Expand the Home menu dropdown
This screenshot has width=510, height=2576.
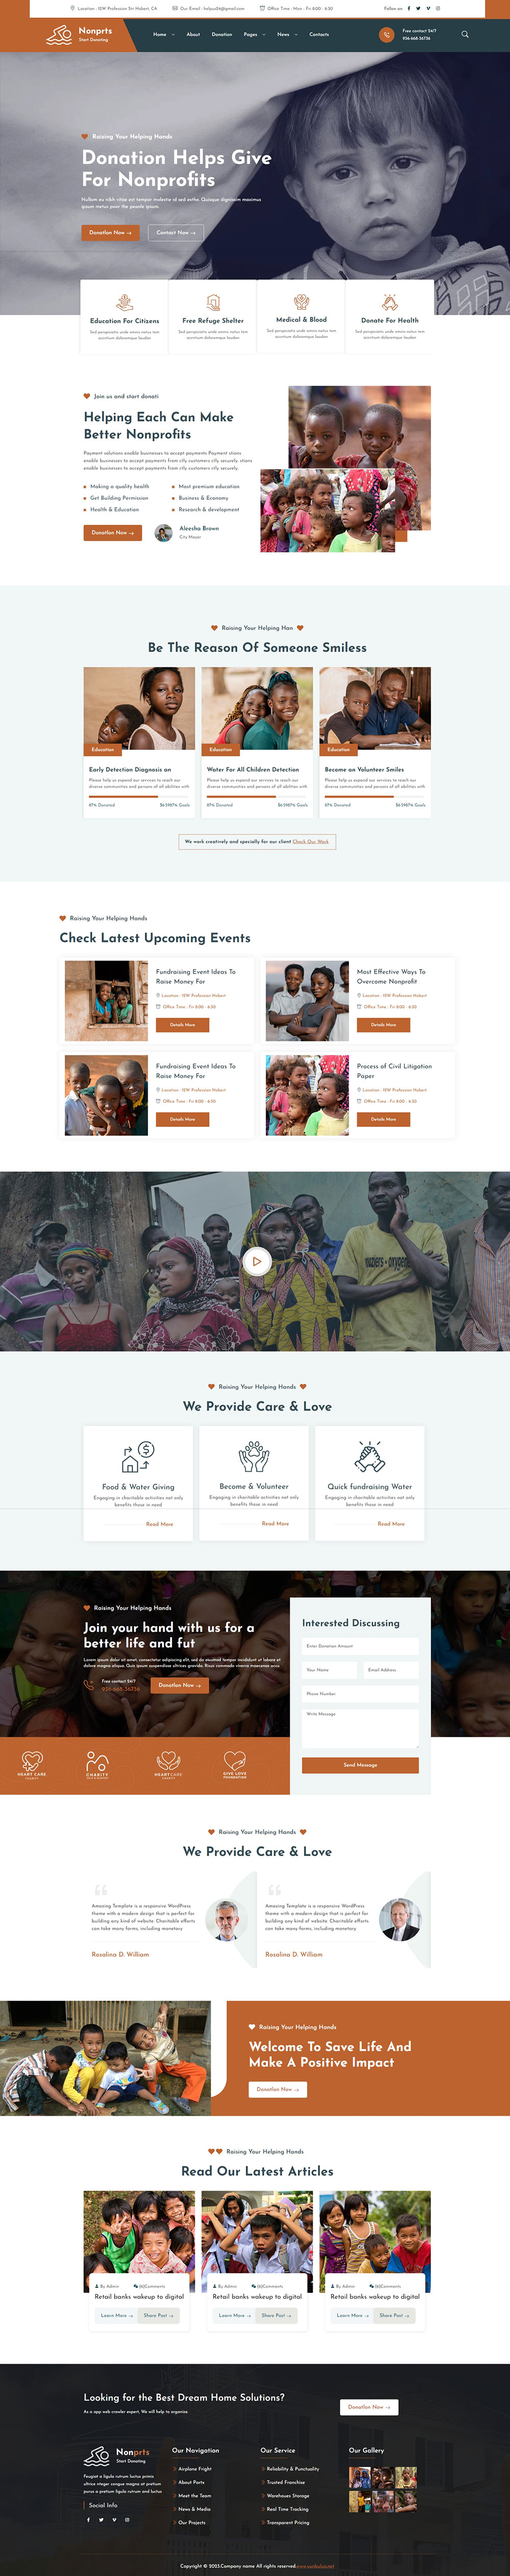(164, 34)
